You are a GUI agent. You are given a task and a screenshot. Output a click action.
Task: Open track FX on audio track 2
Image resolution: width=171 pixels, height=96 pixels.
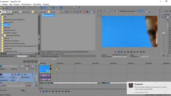pyautogui.click(x=25, y=74)
